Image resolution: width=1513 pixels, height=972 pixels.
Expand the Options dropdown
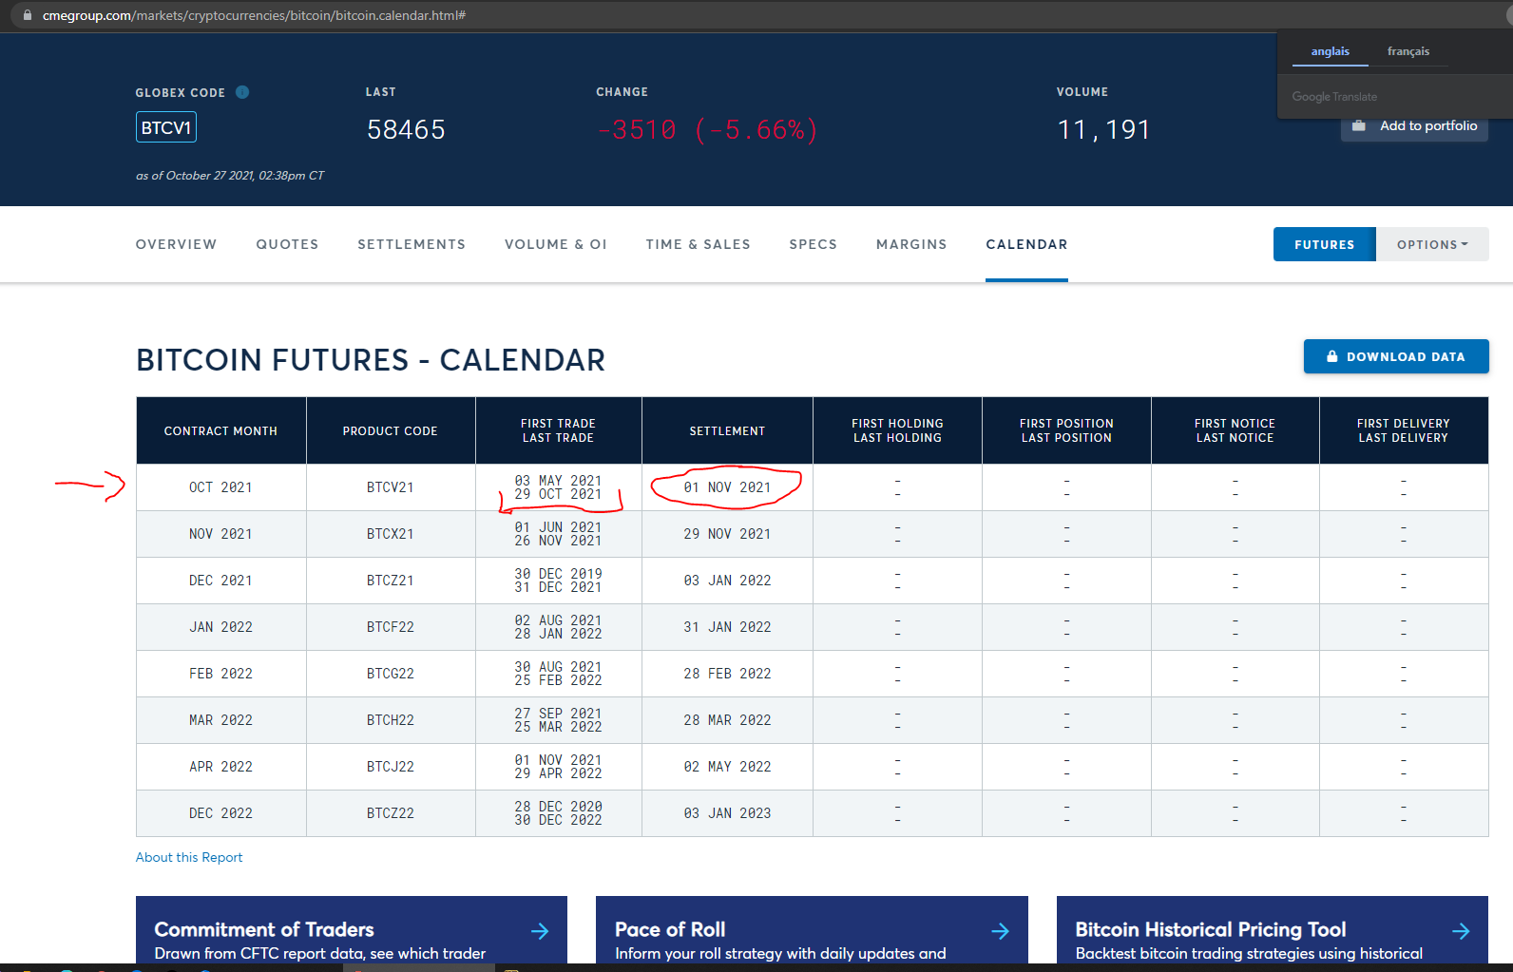coord(1432,244)
